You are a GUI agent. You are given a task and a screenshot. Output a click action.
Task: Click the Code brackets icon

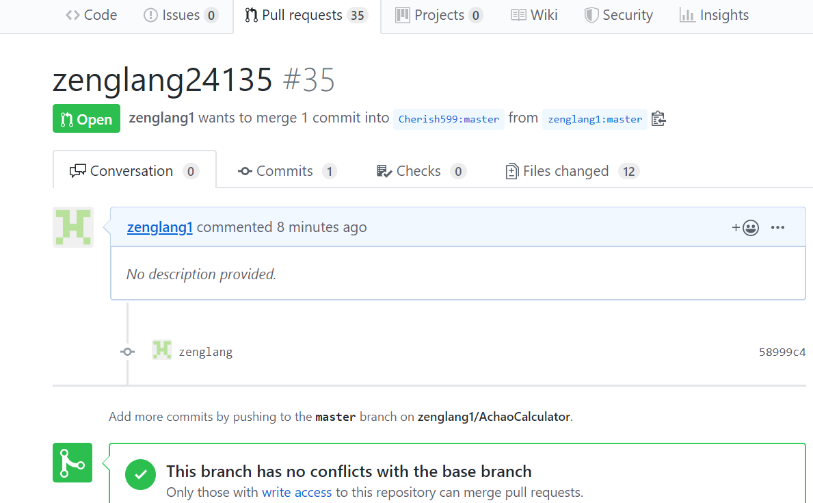tap(72, 15)
